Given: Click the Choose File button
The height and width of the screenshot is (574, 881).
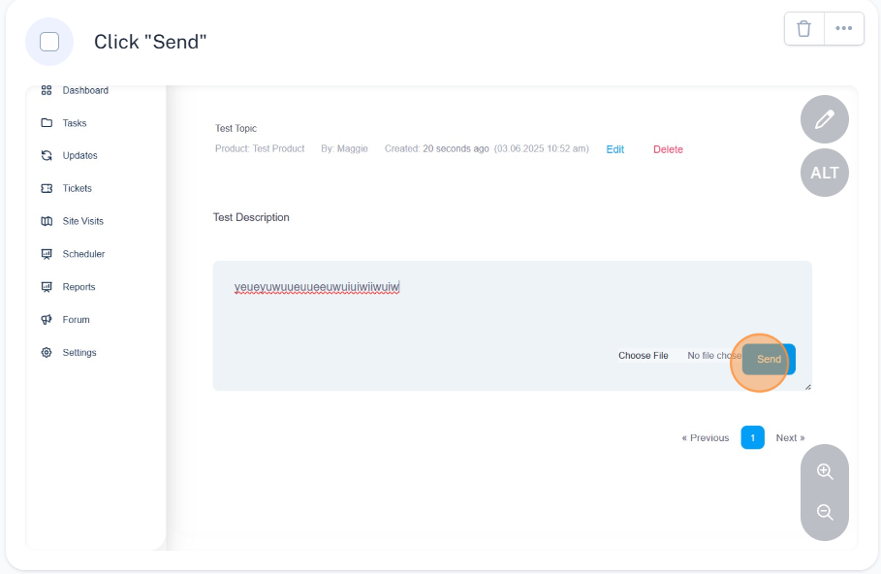Looking at the screenshot, I should pos(644,355).
